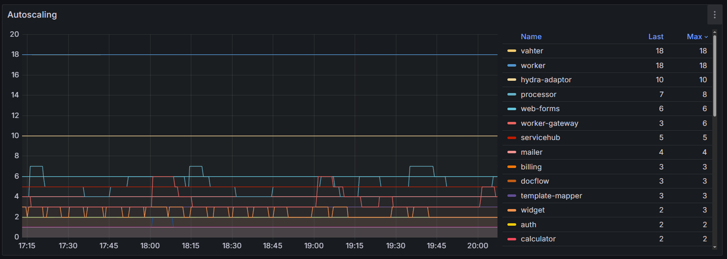This screenshot has height=259, width=727.
Task: Toggle the billing series in legend
Action: click(531, 167)
